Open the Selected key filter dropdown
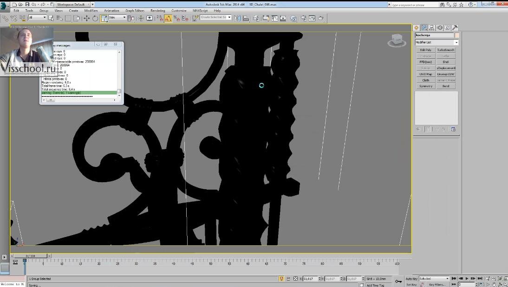 click(434, 279)
